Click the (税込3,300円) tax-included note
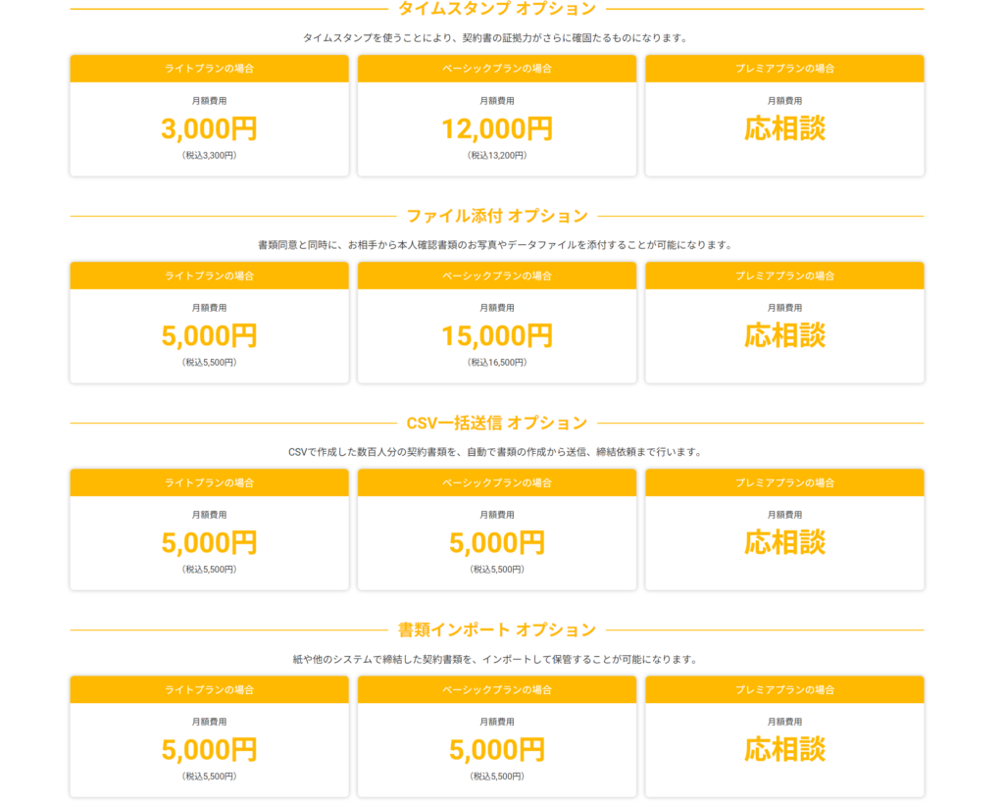1004x803 pixels. pyautogui.click(x=209, y=155)
